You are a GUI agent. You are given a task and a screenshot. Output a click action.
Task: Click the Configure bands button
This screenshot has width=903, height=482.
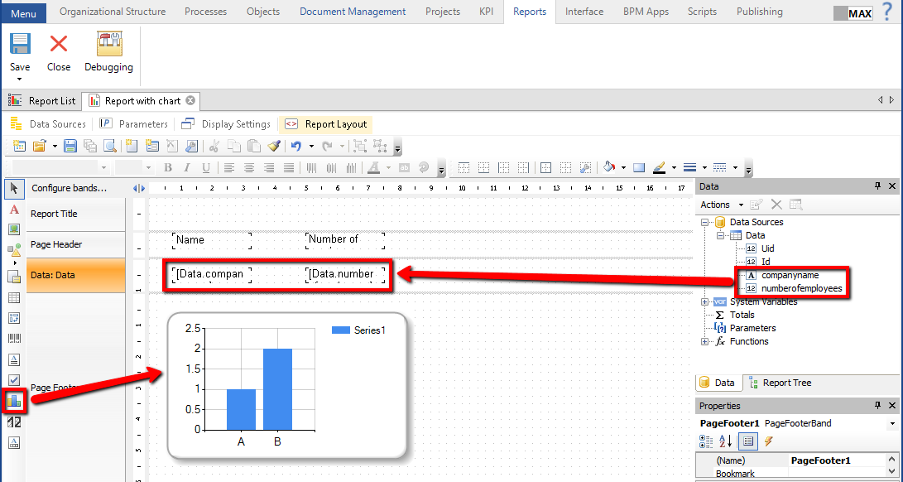[x=70, y=188]
